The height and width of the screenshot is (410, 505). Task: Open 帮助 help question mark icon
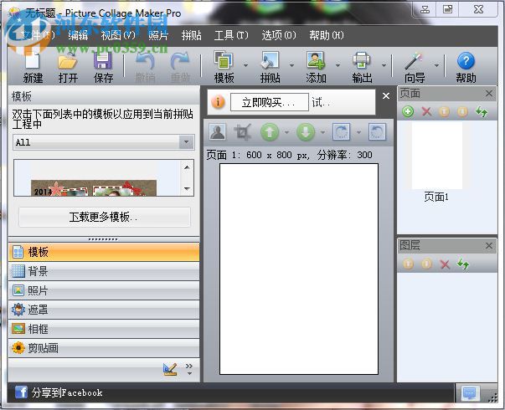(x=466, y=60)
